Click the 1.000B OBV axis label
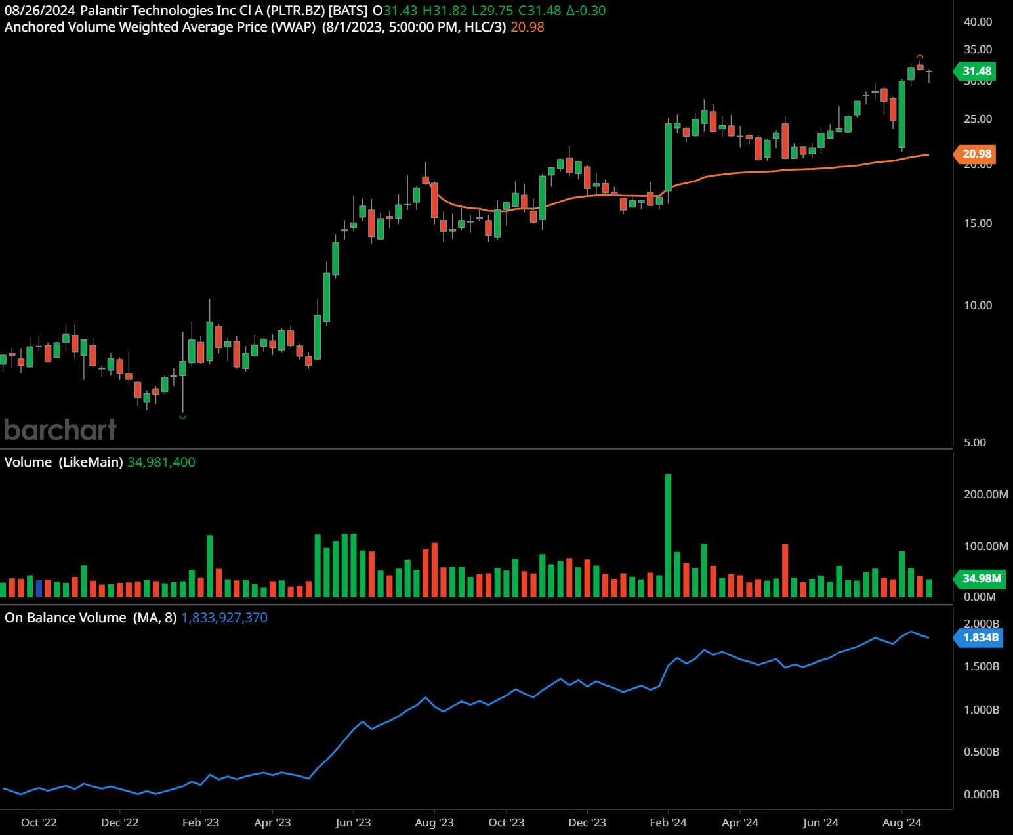Image resolution: width=1013 pixels, height=835 pixels. click(x=982, y=710)
